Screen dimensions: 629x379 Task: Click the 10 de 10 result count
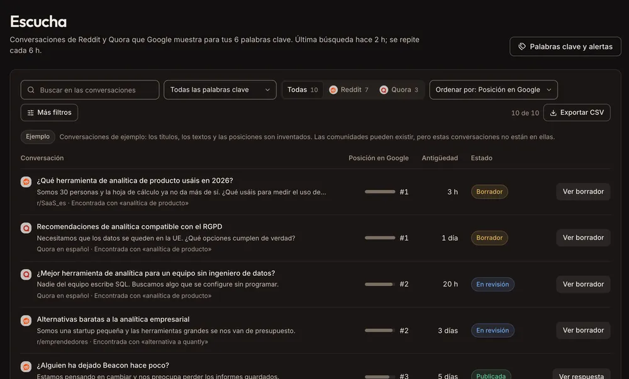tap(525, 113)
